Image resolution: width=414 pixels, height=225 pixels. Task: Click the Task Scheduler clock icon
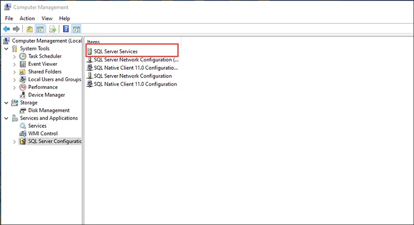[x=23, y=56]
